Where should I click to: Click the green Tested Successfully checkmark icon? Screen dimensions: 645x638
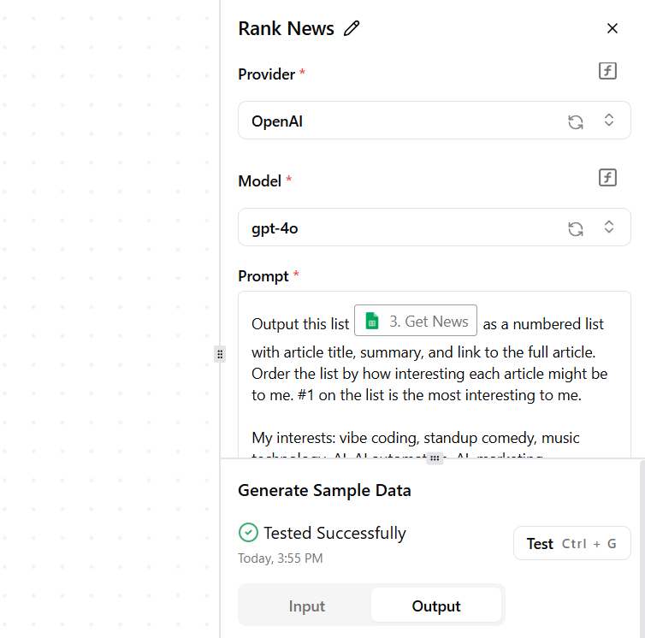pos(248,533)
